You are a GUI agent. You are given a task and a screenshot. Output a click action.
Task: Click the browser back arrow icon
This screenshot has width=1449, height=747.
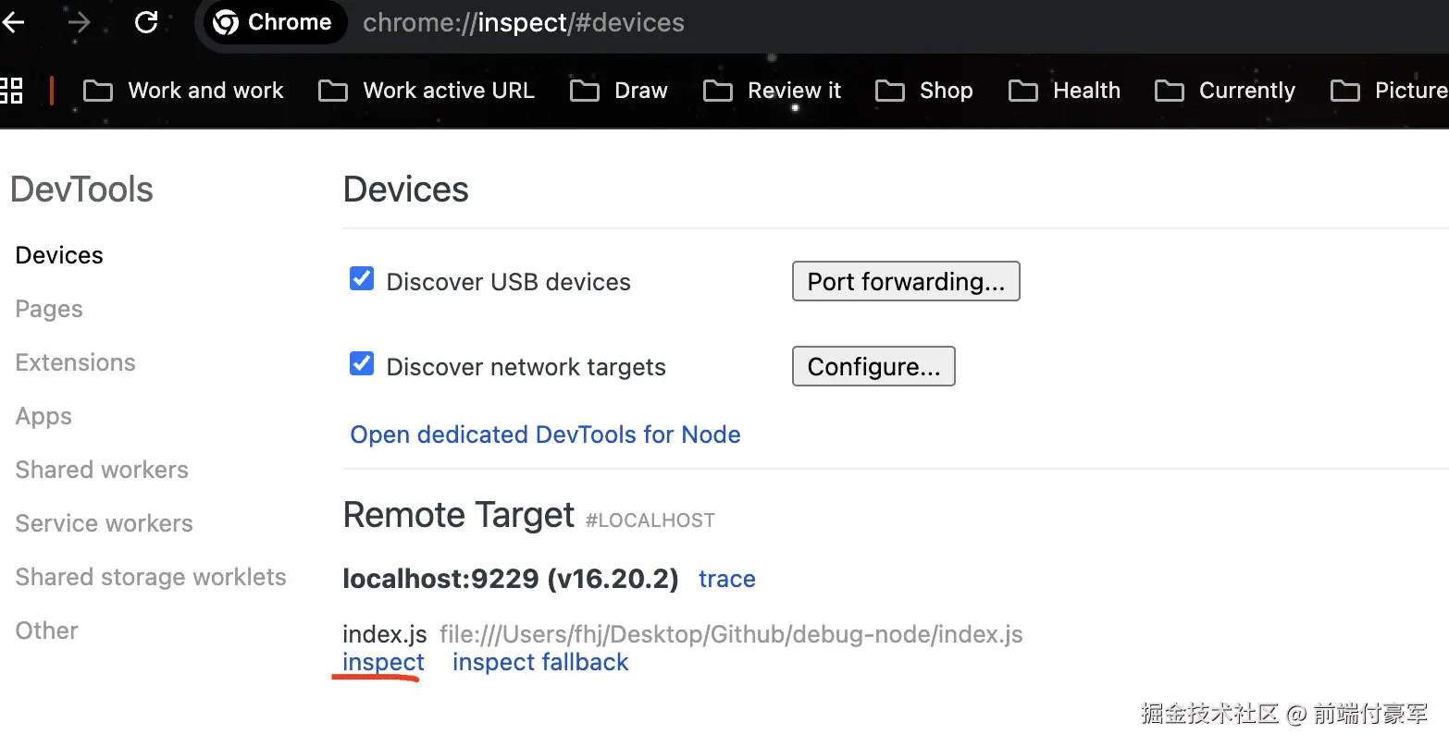click(13, 22)
